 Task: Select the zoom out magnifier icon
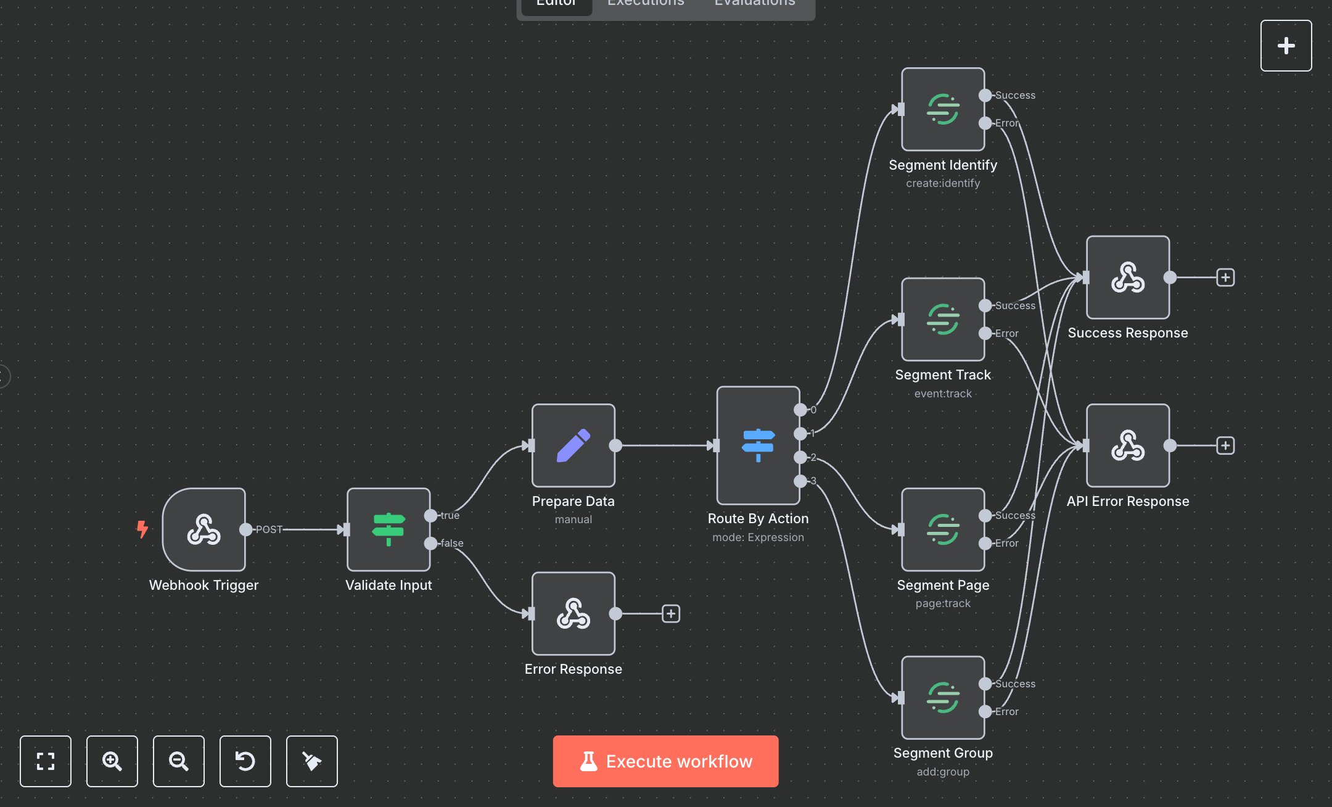coord(178,761)
